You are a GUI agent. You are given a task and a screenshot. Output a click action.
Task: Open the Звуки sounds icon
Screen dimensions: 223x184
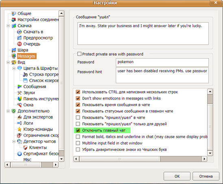coord(19,93)
